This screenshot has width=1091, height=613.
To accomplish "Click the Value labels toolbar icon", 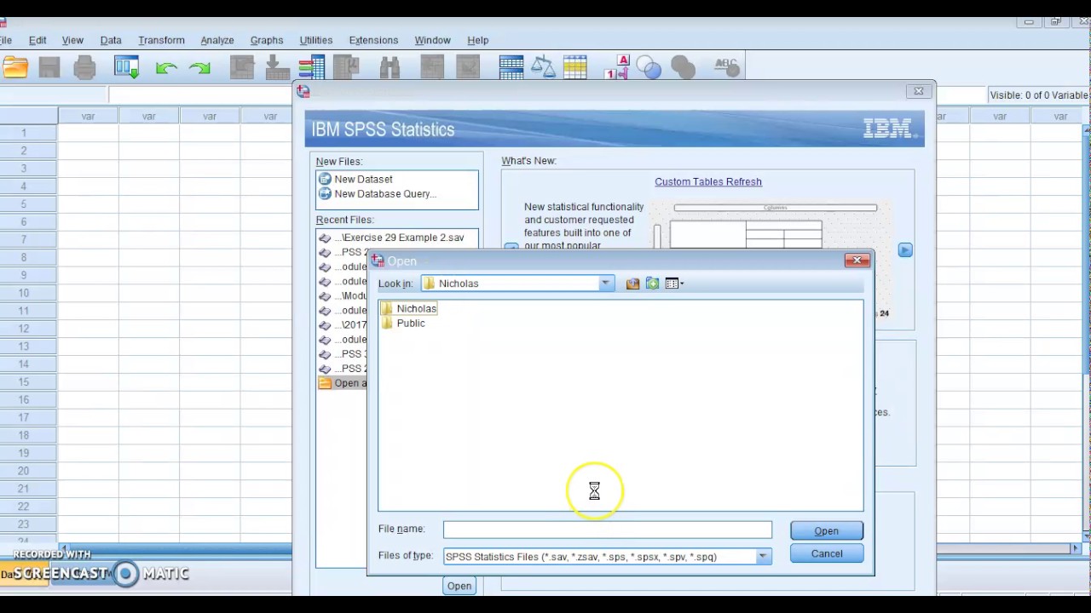I will [x=617, y=67].
